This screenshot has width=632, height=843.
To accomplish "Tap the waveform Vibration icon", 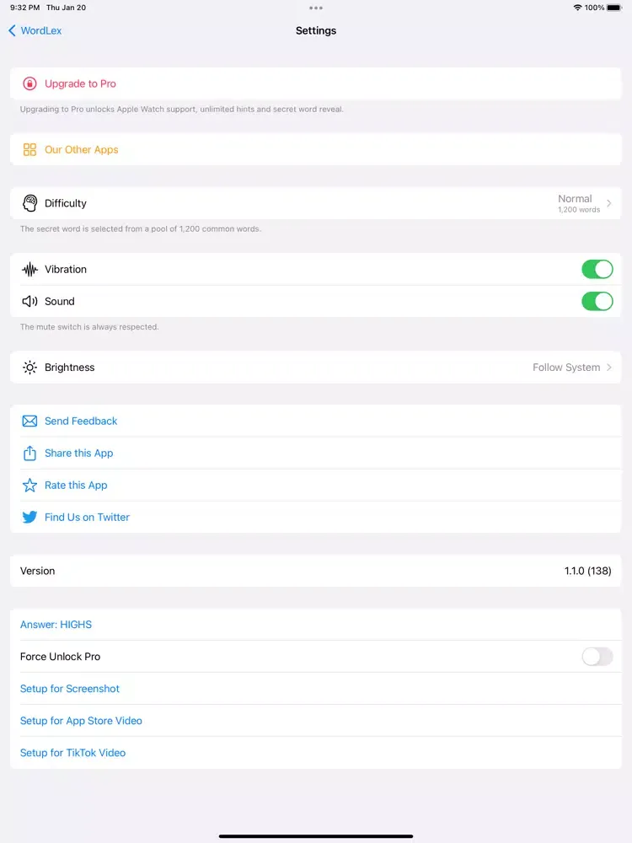I will coord(29,270).
